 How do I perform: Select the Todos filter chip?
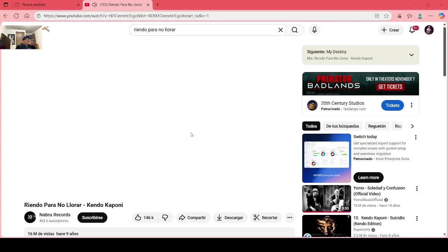click(x=311, y=126)
